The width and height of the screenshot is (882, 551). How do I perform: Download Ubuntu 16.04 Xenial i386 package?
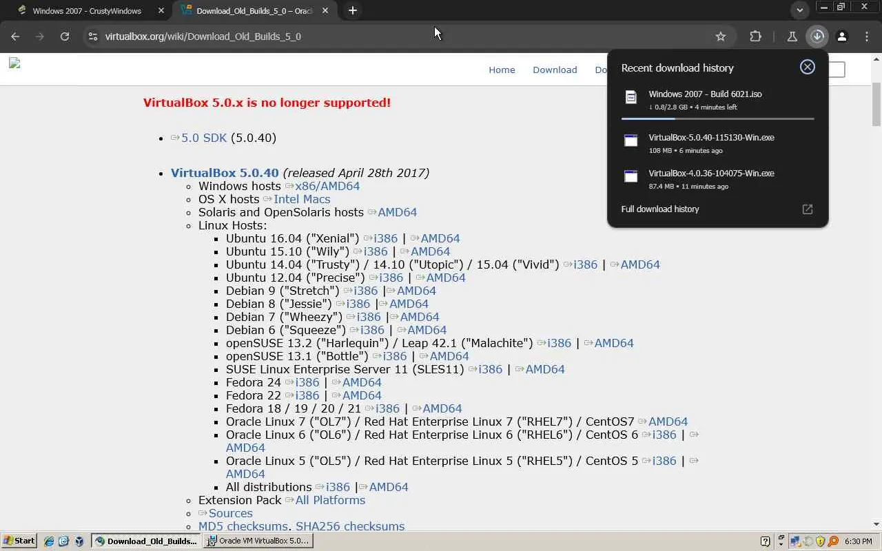point(386,238)
